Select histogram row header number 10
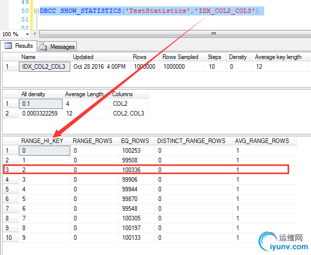 (x=11, y=238)
